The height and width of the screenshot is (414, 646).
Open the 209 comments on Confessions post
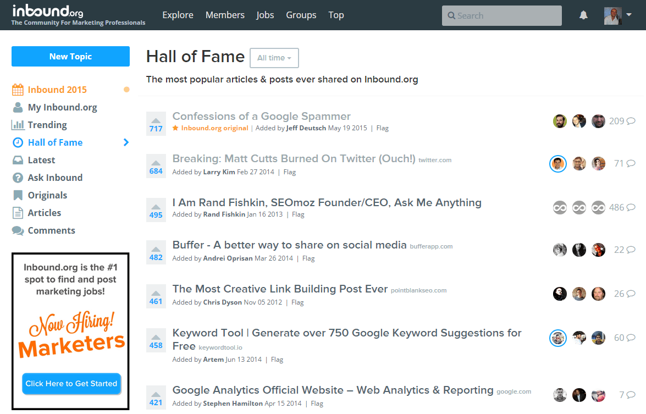[x=622, y=121]
